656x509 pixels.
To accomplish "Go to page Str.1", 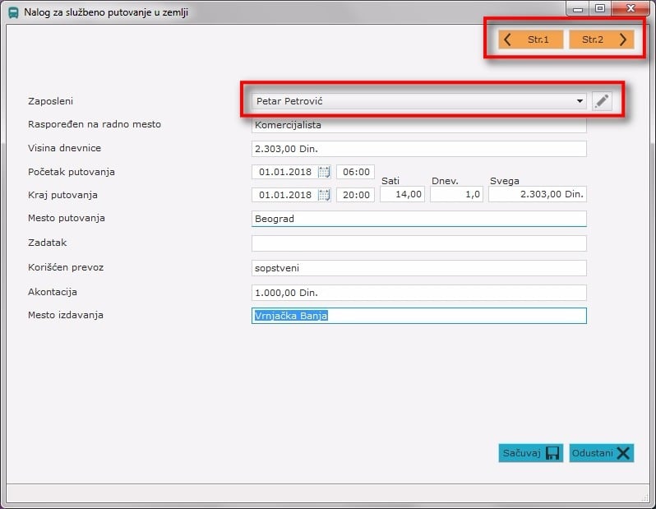I will click(x=531, y=39).
